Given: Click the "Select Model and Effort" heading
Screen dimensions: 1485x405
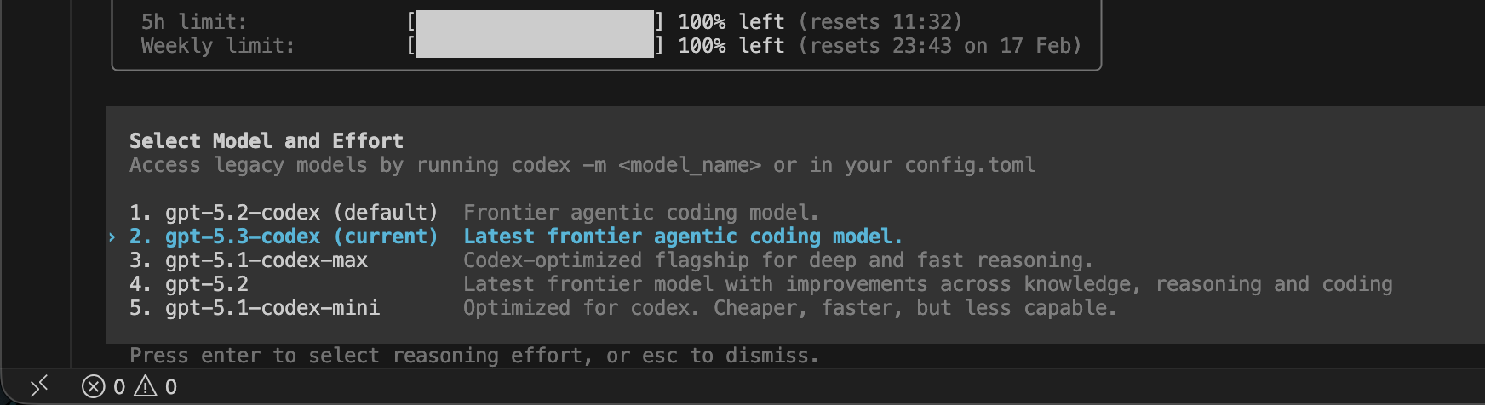Looking at the screenshot, I should click(266, 141).
